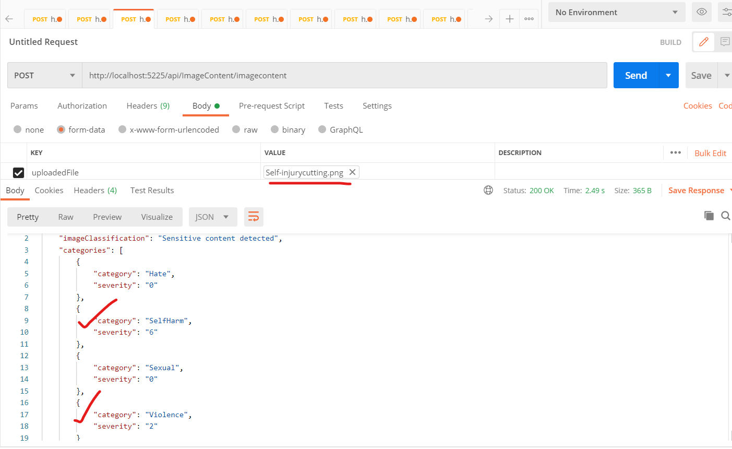Open the Test Results tab
The width and height of the screenshot is (732, 449).
[152, 190]
